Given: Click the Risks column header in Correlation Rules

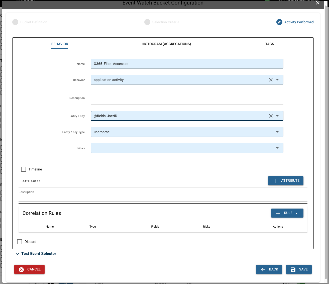Looking at the screenshot, I should pyautogui.click(x=206, y=227).
